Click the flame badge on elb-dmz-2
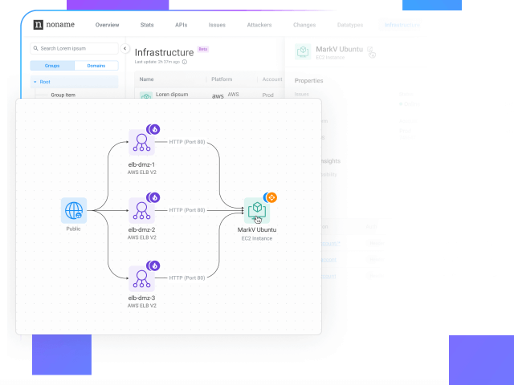This screenshot has width=514, height=385. (154, 197)
